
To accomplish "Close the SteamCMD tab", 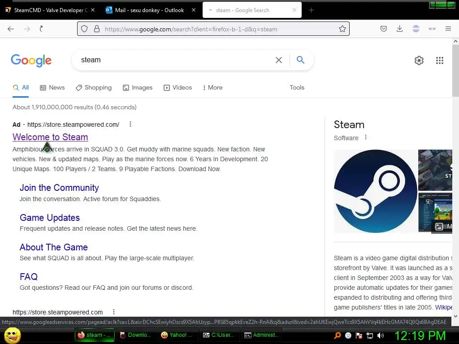I will pyautogui.click(x=93, y=10).
